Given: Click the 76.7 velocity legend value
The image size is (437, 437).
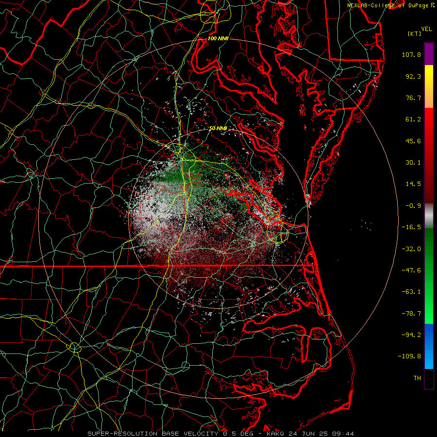Looking at the screenshot, I should point(413,98).
